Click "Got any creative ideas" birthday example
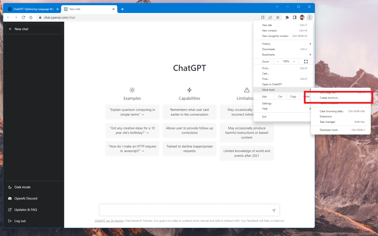Viewport: 378px width, 236px height. pos(132,130)
